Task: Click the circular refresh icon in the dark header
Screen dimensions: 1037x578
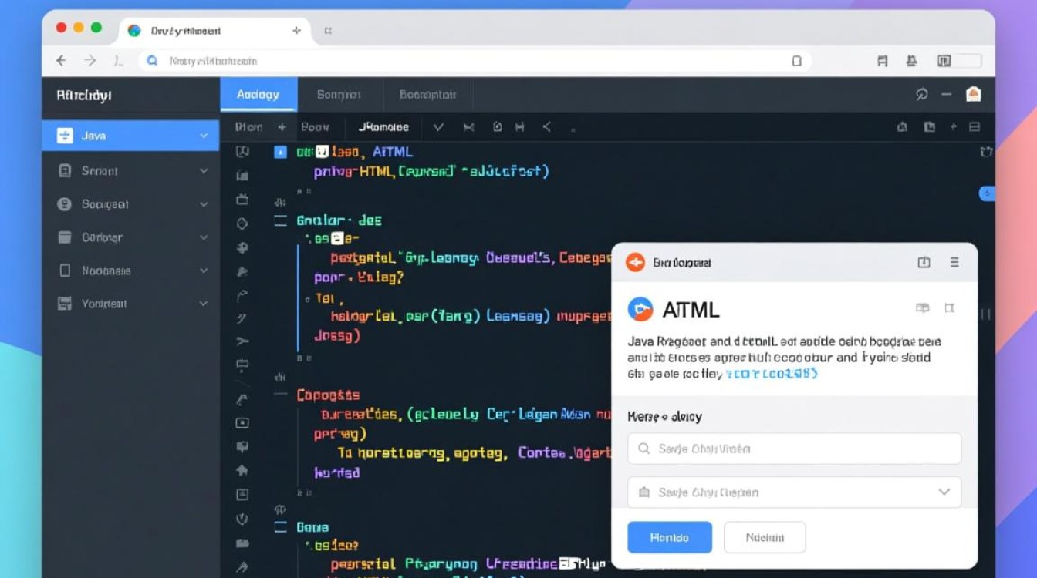Action: point(921,94)
